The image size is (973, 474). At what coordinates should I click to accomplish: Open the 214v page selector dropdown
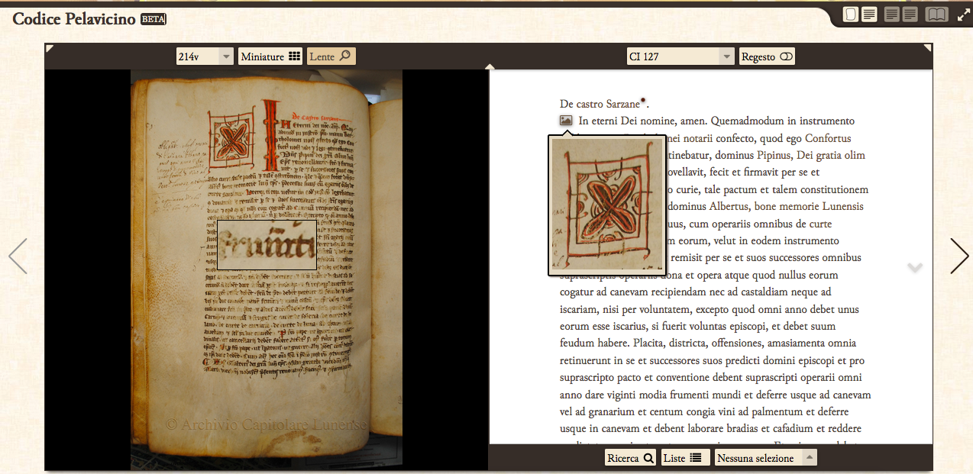(205, 56)
